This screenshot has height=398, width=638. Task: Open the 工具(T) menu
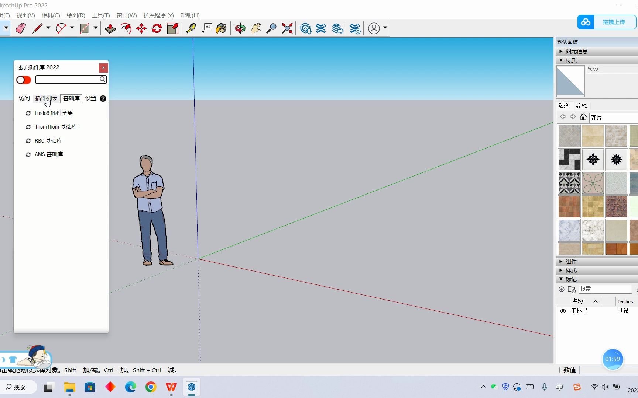coord(101,15)
